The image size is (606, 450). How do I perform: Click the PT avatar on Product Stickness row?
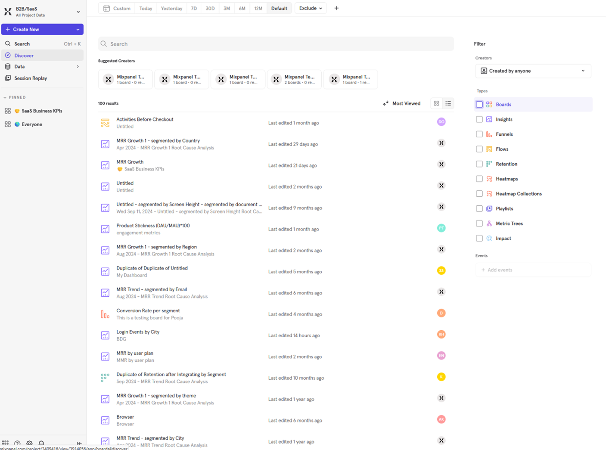[441, 228]
